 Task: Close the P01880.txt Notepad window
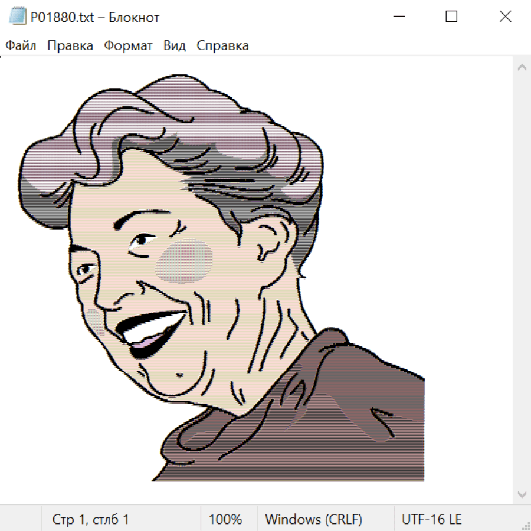click(x=505, y=17)
